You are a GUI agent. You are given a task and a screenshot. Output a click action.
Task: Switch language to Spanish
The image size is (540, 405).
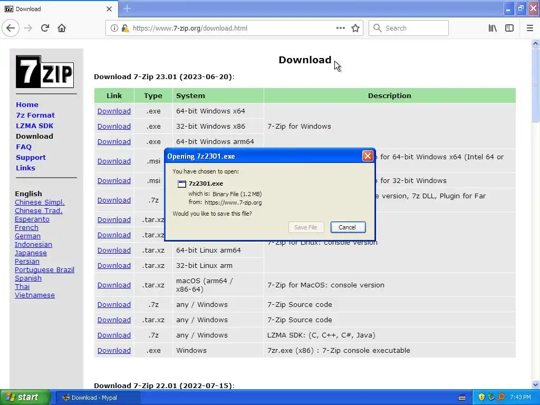(28, 278)
